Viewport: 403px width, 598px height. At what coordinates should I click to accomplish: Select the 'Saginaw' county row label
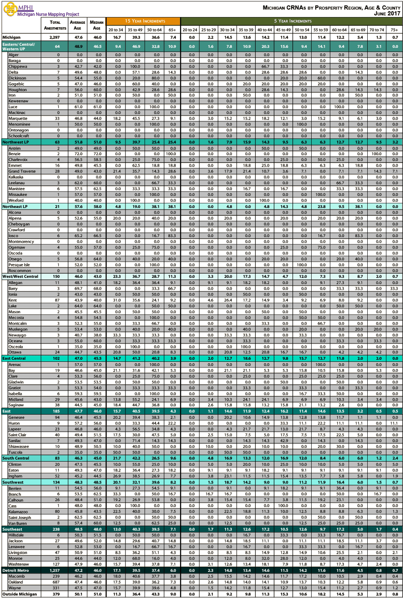coord(16,405)
